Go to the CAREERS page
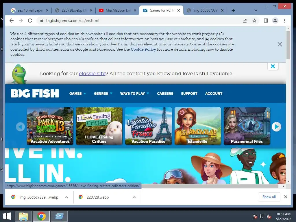Screen dimensions: 296x222 coord(165,93)
